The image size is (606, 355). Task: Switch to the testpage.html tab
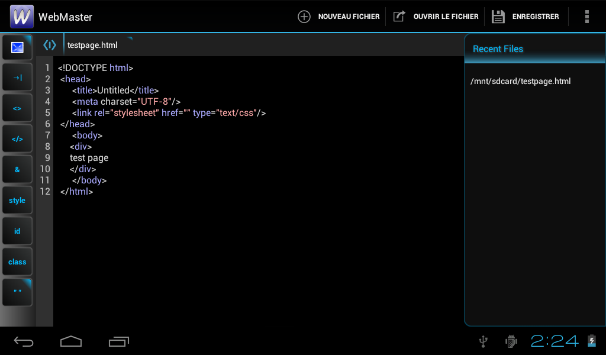93,45
